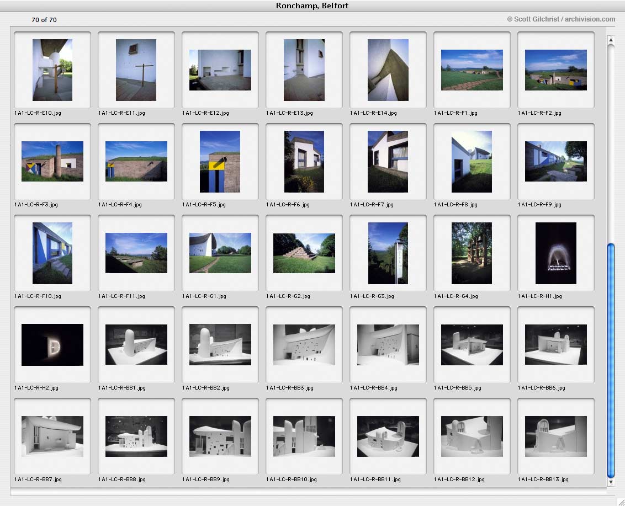Click filename label 1A1-LC-R-F5.jpg

click(x=204, y=205)
